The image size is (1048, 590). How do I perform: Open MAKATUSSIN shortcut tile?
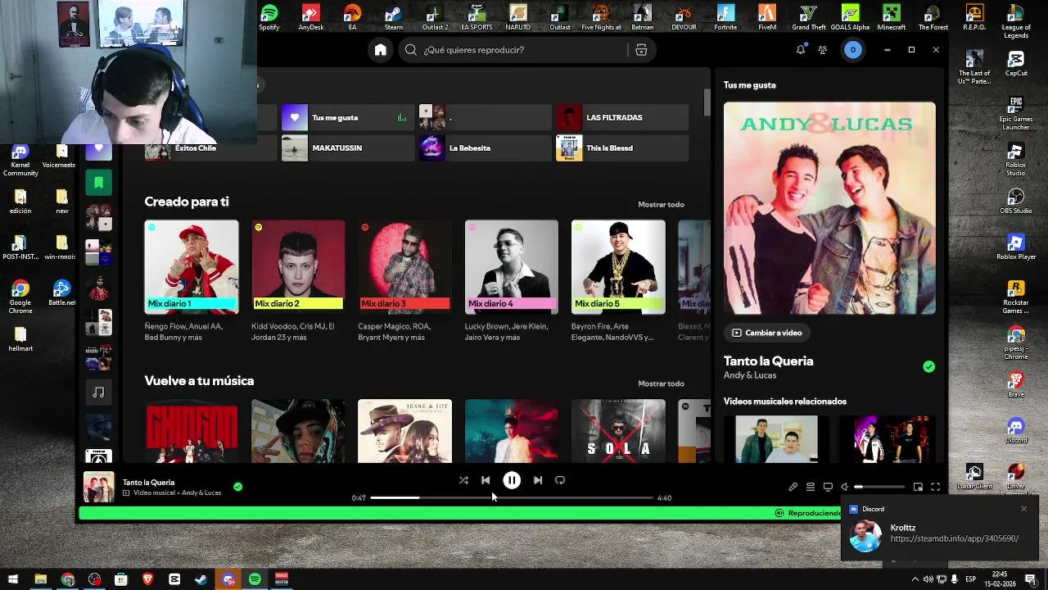[x=347, y=148]
